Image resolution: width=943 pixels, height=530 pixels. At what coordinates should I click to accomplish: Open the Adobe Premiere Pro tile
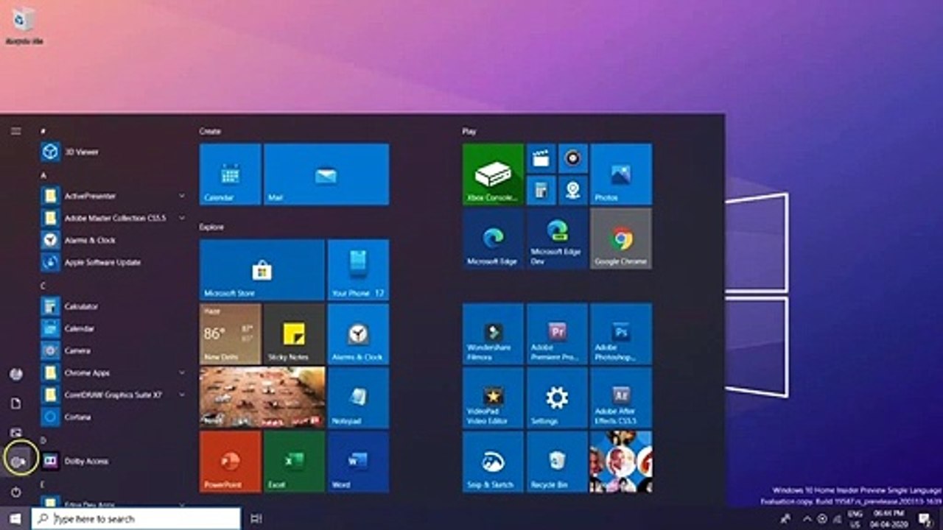557,333
